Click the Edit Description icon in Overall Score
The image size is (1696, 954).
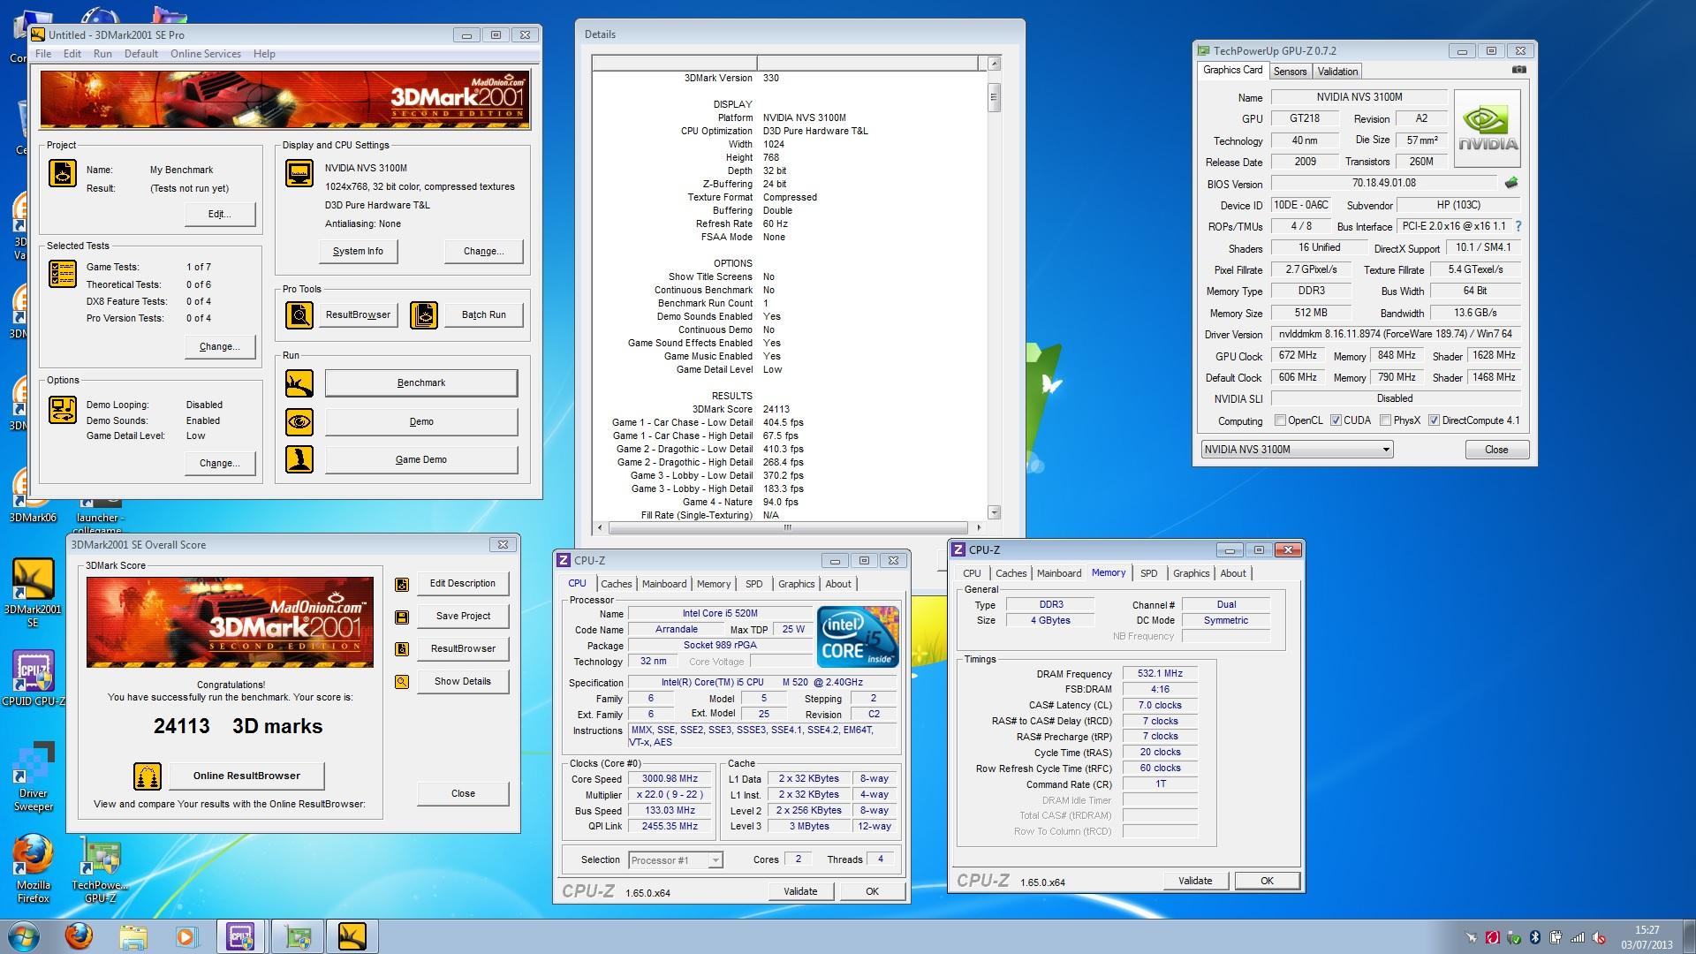pos(402,584)
